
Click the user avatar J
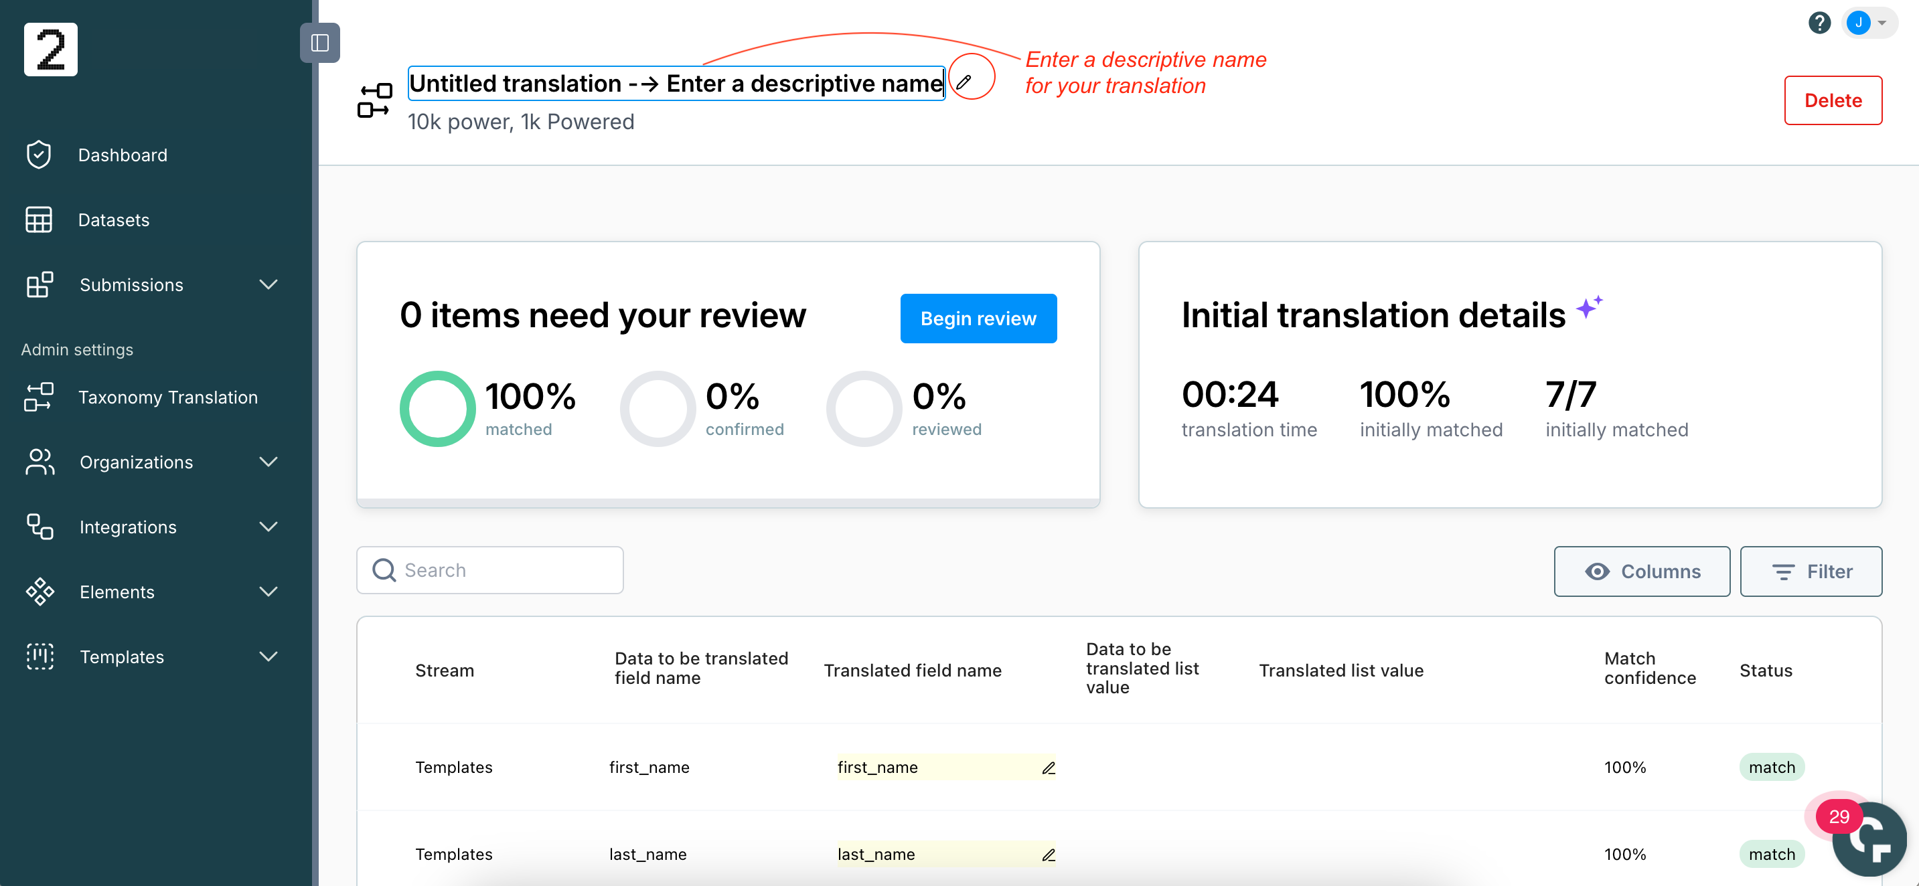[x=1858, y=23]
